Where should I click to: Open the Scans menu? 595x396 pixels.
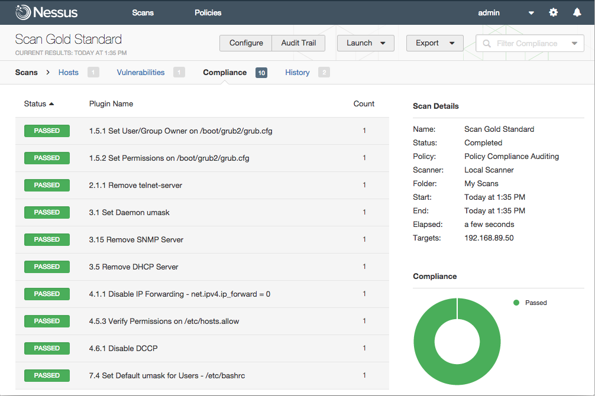point(143,12)
